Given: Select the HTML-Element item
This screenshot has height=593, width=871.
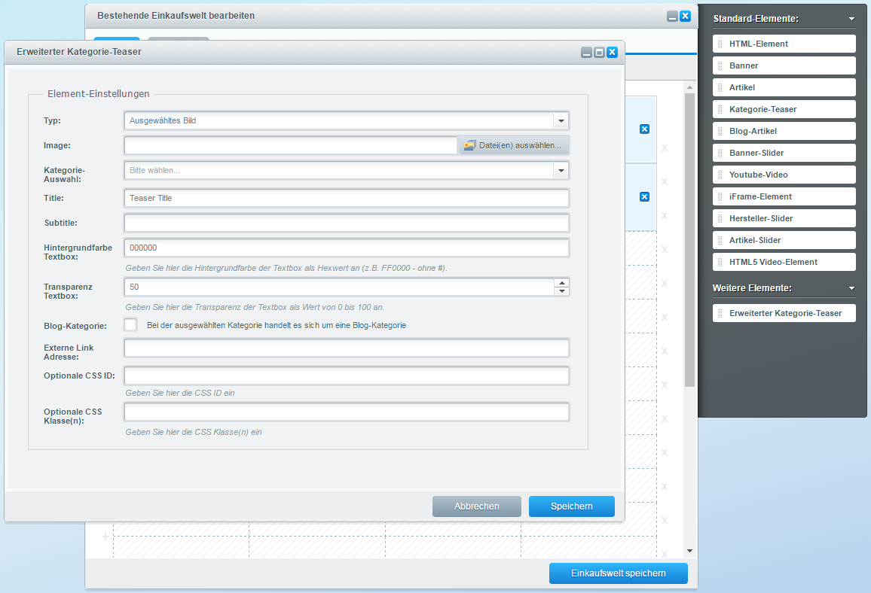Looking at the screenshot, I should (x=784, y=44).
